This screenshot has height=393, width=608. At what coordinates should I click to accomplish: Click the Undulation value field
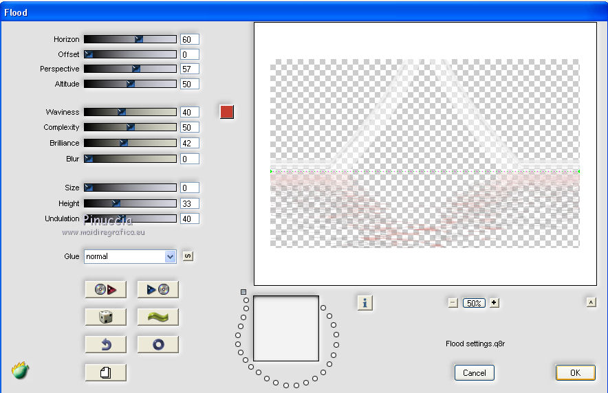click(190, 218)
